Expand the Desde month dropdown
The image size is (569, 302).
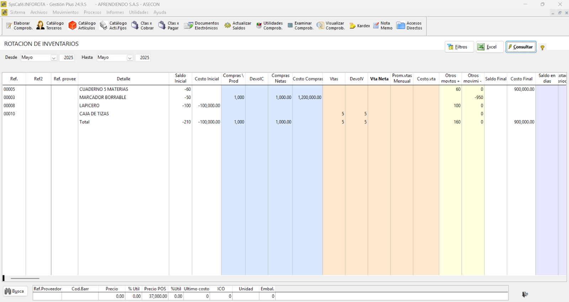coord(54,58)
